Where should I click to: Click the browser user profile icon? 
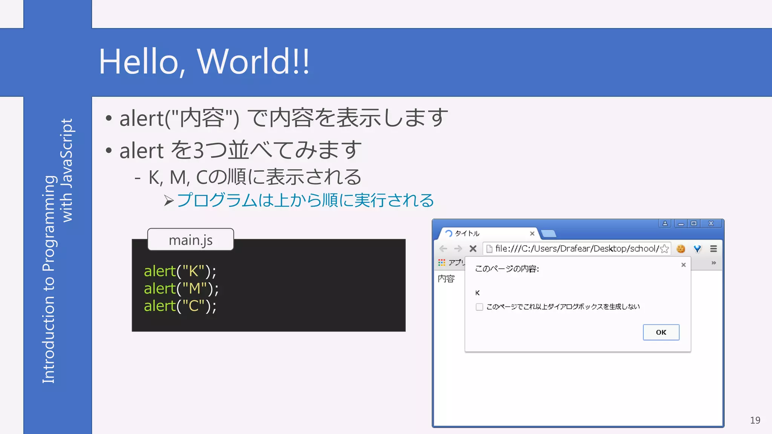(x=665, y=223)
